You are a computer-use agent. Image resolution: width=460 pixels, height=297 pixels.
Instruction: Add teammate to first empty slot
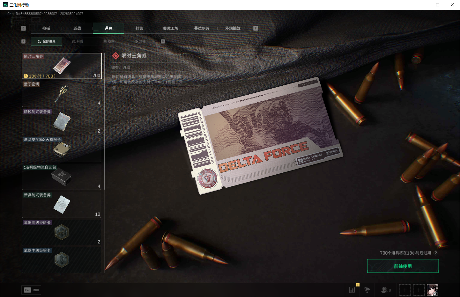click(x=405, y=290)
